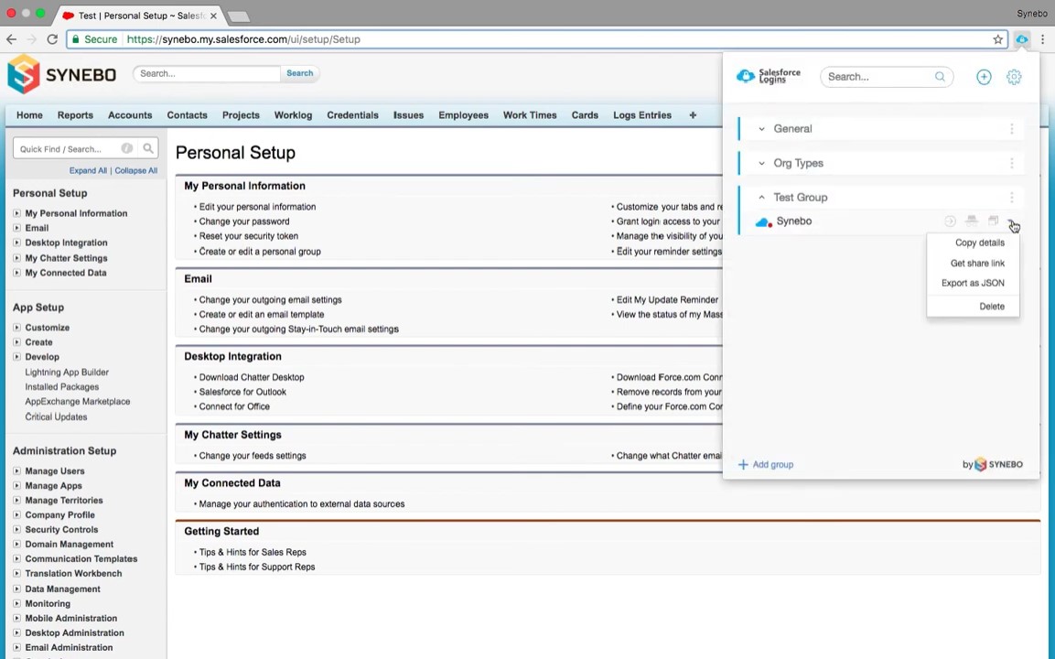
Task: Choose Get share link menu entry
Action: (x=977, y=264)
